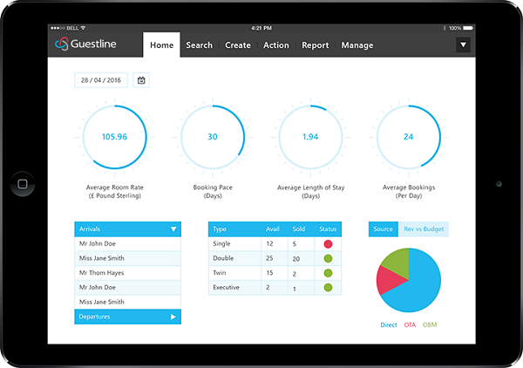Select Miss Jane Smith's first arrival entry
The image size is (523, 368).
(127, 258)
